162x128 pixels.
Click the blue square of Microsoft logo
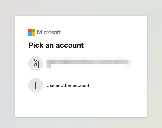pos(30,34)
